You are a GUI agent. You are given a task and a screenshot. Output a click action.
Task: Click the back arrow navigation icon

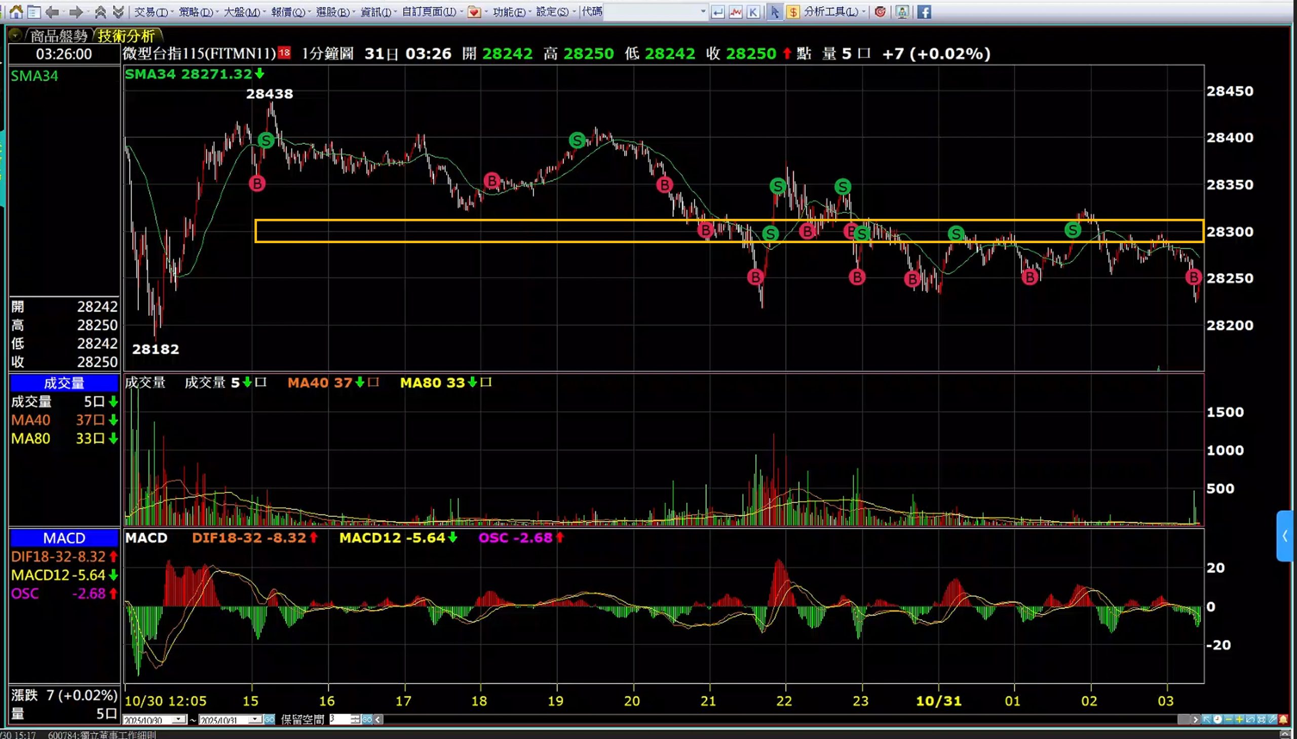(52, 12)
